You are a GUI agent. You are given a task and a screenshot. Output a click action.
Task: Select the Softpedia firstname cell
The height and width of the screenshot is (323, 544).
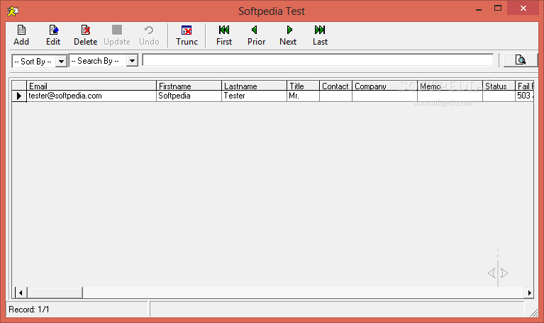(189, 96)
